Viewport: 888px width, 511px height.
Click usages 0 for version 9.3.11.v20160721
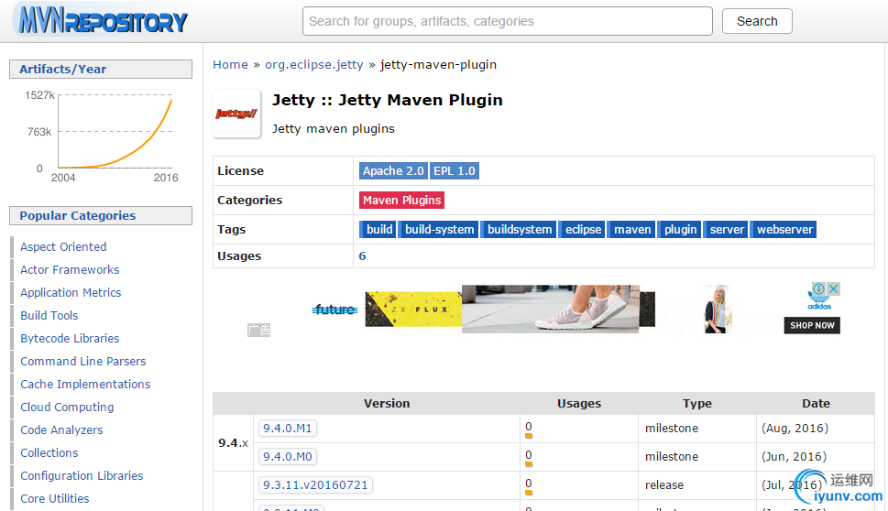529,484
